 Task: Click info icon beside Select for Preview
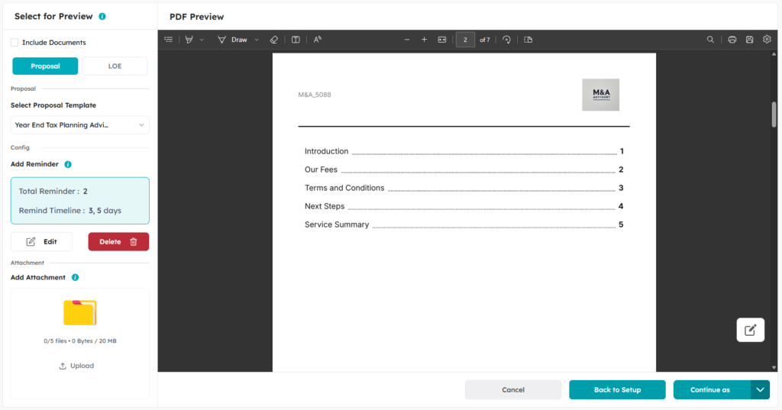click(x=102, y=17)
